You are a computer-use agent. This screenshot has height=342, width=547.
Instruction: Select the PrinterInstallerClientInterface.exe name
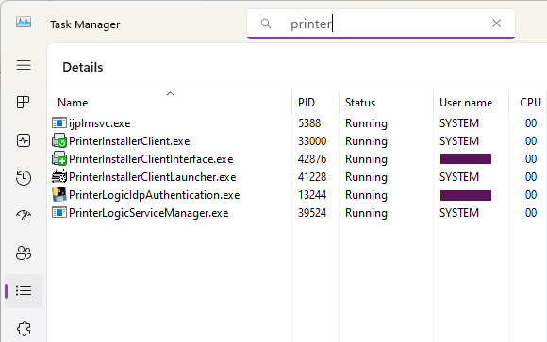pyautogui.click(x=151, y=159)
